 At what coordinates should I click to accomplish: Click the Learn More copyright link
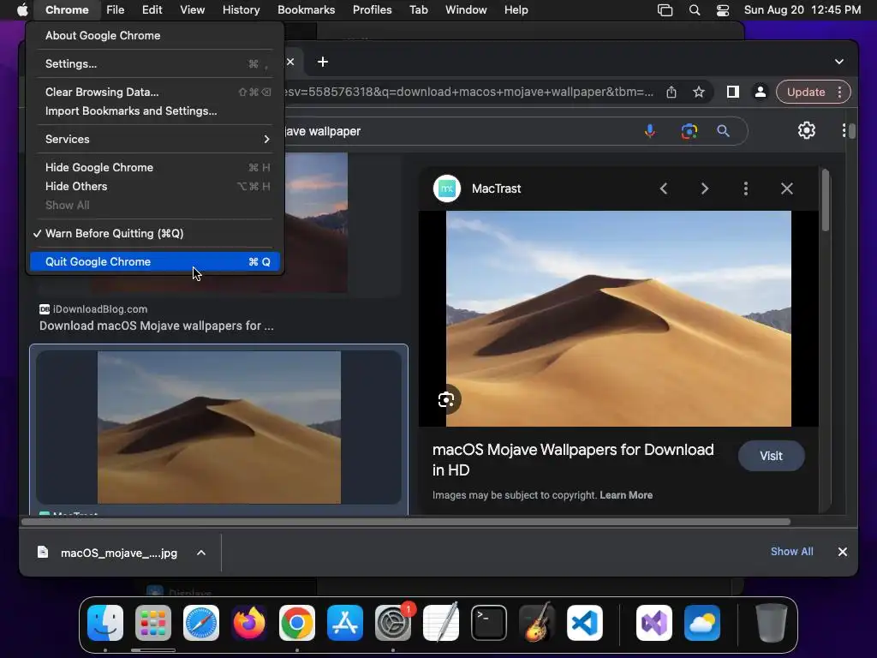[x=626, y=495]
